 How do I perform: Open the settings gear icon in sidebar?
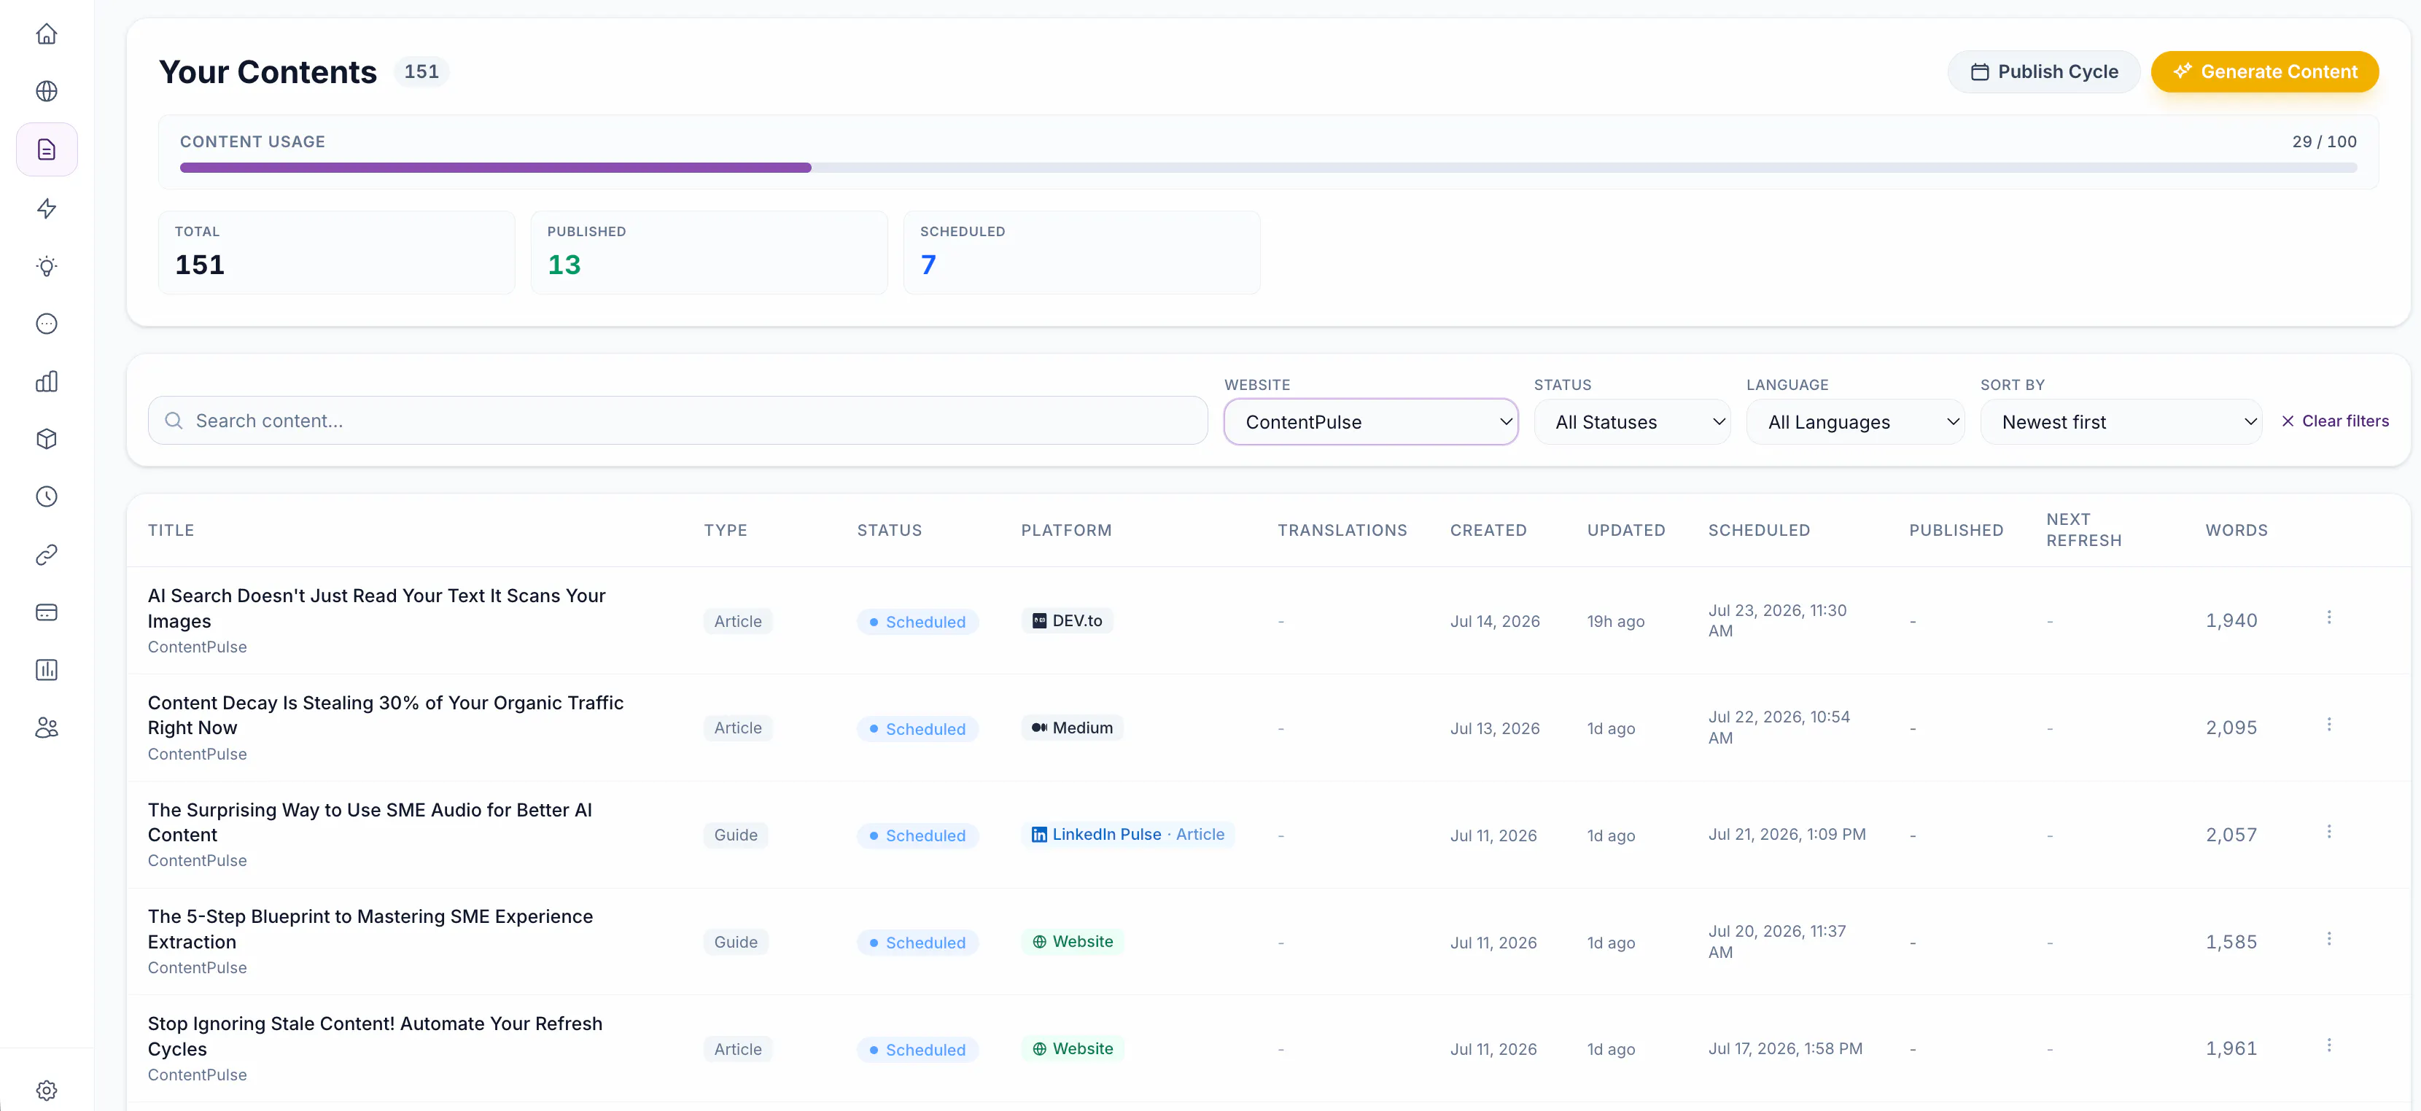(x=46, y=1091)
